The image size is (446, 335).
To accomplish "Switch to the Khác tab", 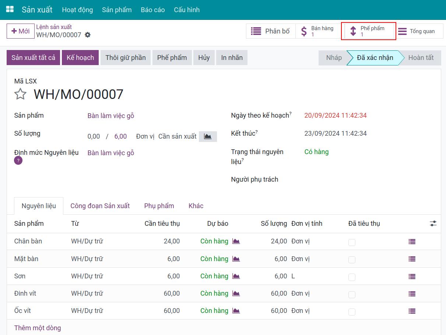I will coord(196,206).
